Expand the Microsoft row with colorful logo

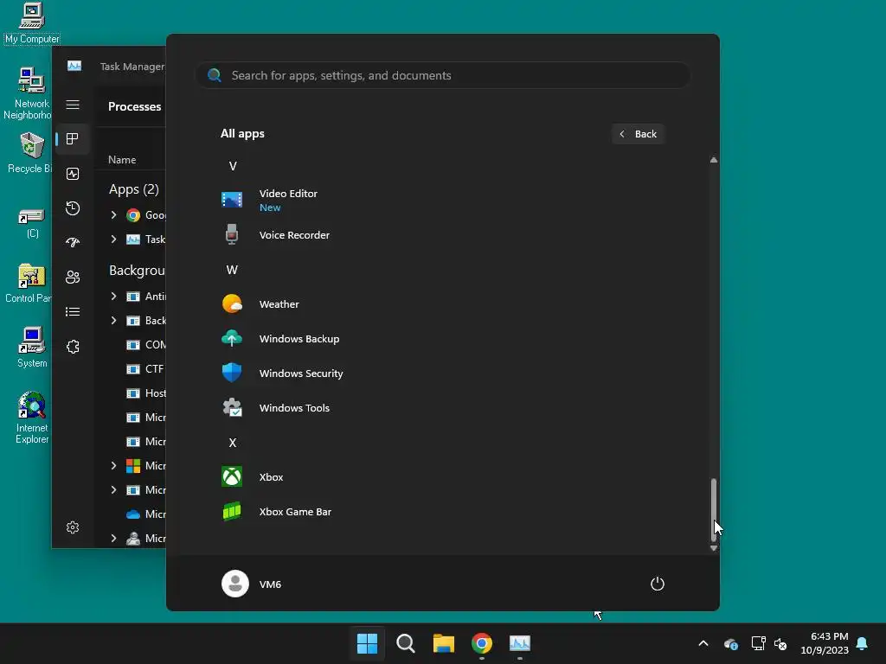tap(113, 466)
